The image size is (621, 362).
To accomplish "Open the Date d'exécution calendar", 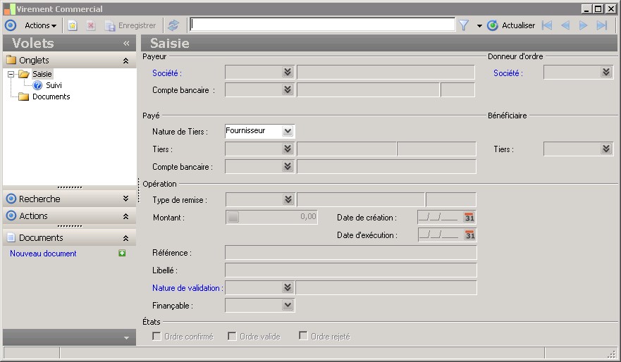I will coord(469,235).
